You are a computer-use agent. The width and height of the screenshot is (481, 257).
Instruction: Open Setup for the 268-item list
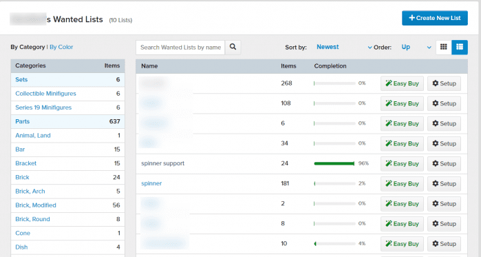point(445,83)
